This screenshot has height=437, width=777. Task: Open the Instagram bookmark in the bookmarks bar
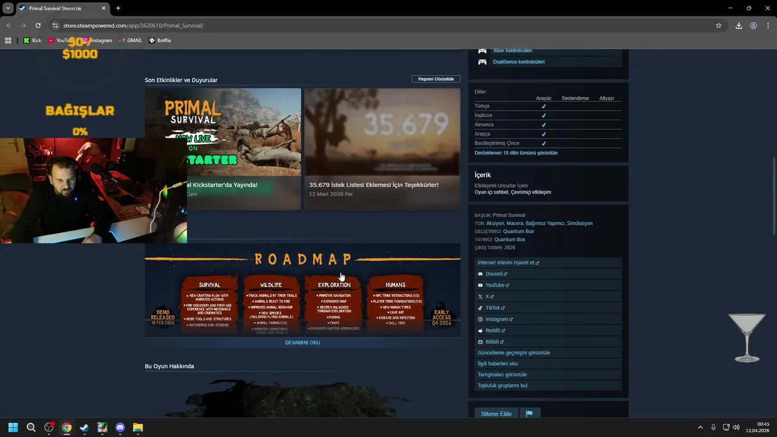97,40
